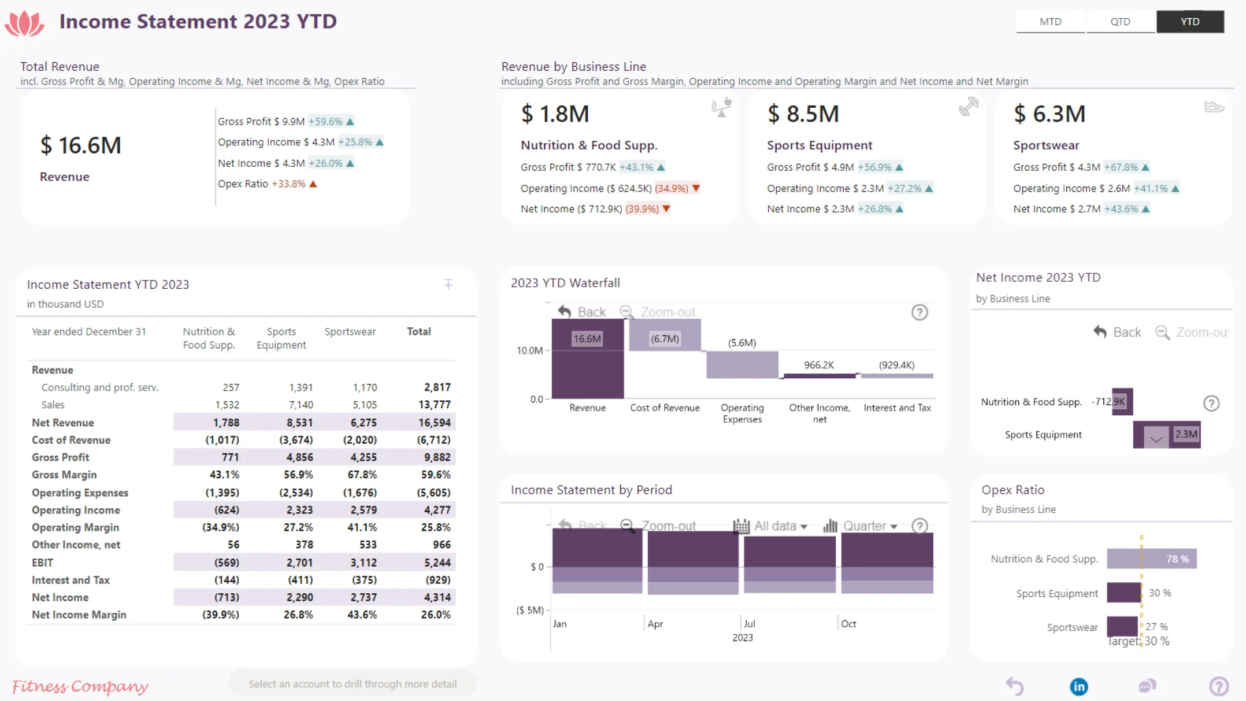Click the Sports Equipment Opex Ratio bar

click(1124, 593)
